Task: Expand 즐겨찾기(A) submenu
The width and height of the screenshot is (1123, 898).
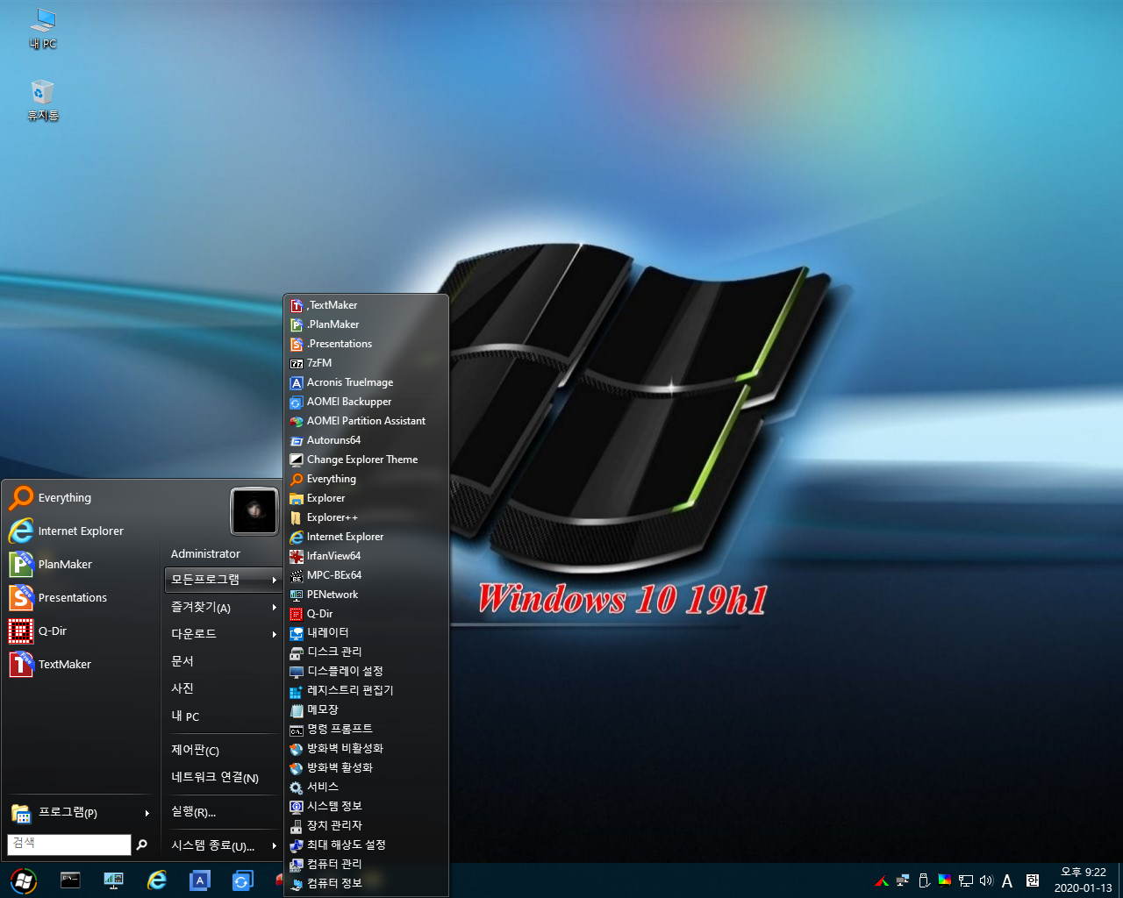Action: tap(223, 607)
